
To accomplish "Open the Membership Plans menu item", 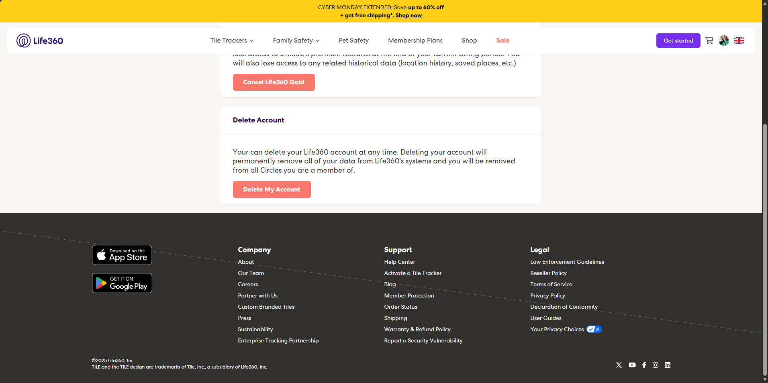I will 415,41.
